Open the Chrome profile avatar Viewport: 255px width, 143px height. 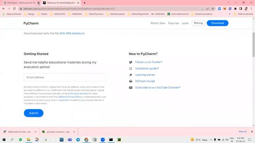(246, 9)
